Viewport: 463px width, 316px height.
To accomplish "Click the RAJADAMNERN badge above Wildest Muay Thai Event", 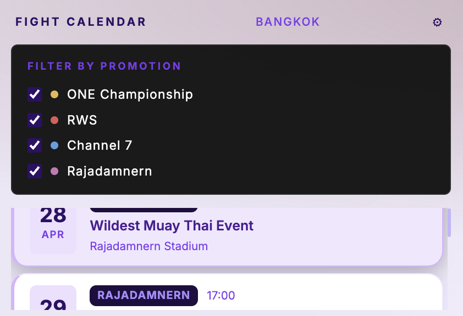I will coord(144,205).
